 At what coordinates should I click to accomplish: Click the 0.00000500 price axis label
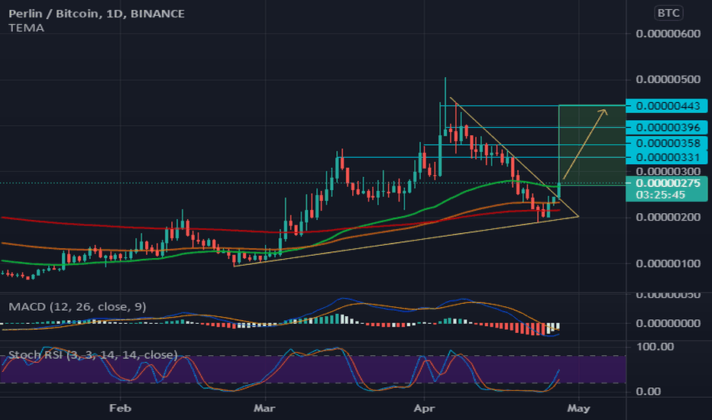668,79
